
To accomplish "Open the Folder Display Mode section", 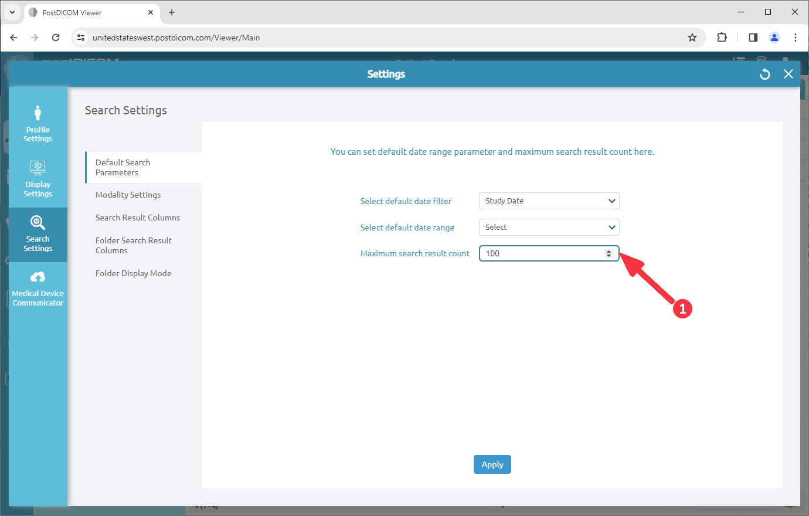I will tap(133, 273).
